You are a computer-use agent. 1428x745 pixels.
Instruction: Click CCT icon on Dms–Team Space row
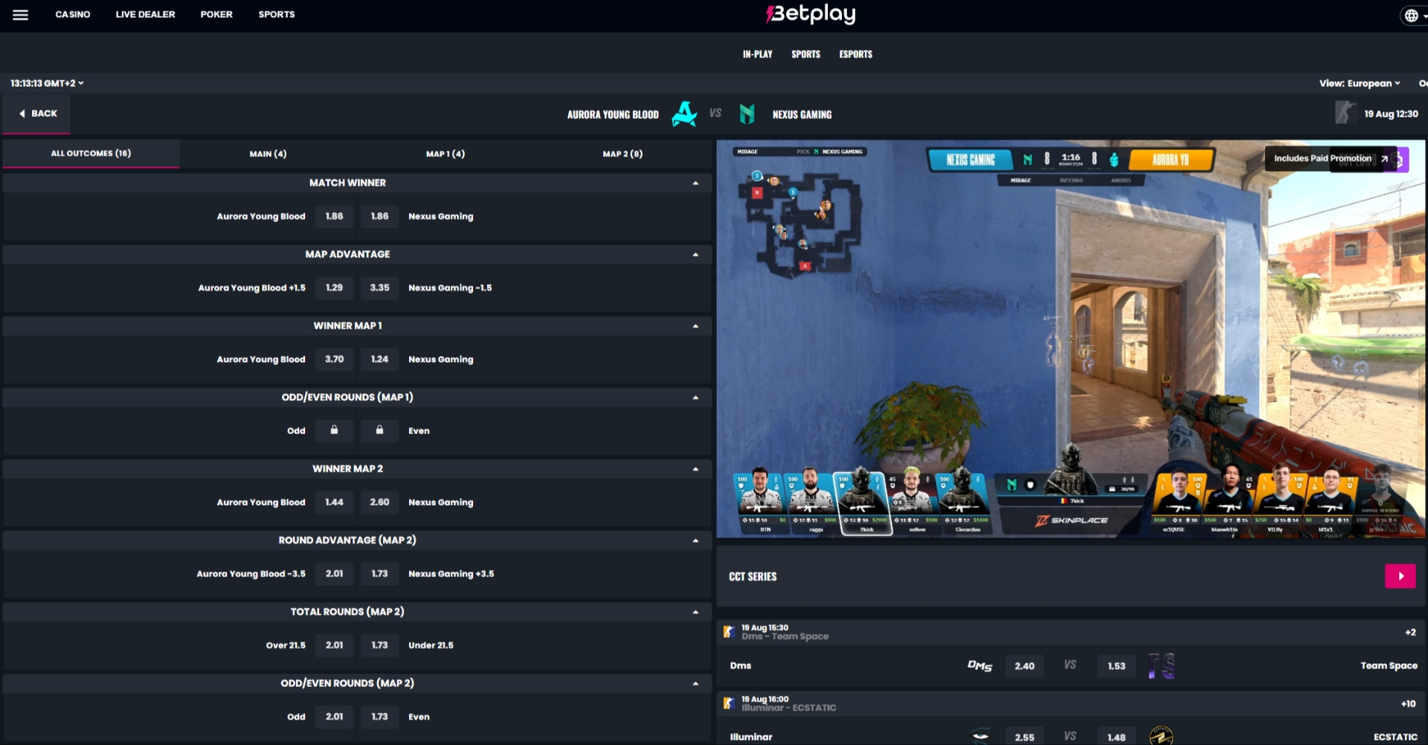[x=729, y=632]
